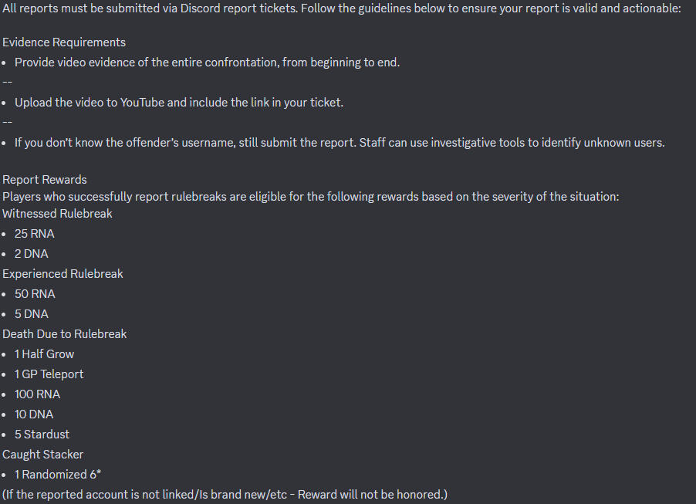696x504 pixels.
Task: Click the 'Upload the video to YouTube' line
Action: (x=179, y=103)
